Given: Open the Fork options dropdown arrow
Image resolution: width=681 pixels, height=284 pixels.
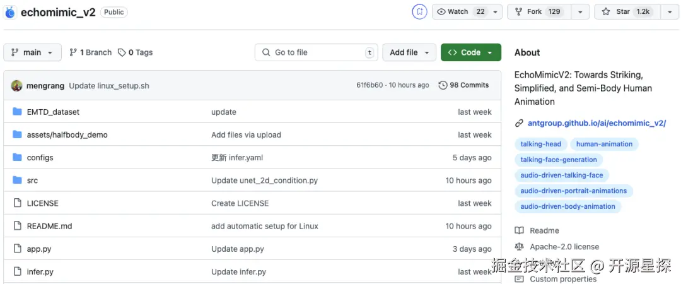Looking at the screenshot, I should [x=580, y=11].
